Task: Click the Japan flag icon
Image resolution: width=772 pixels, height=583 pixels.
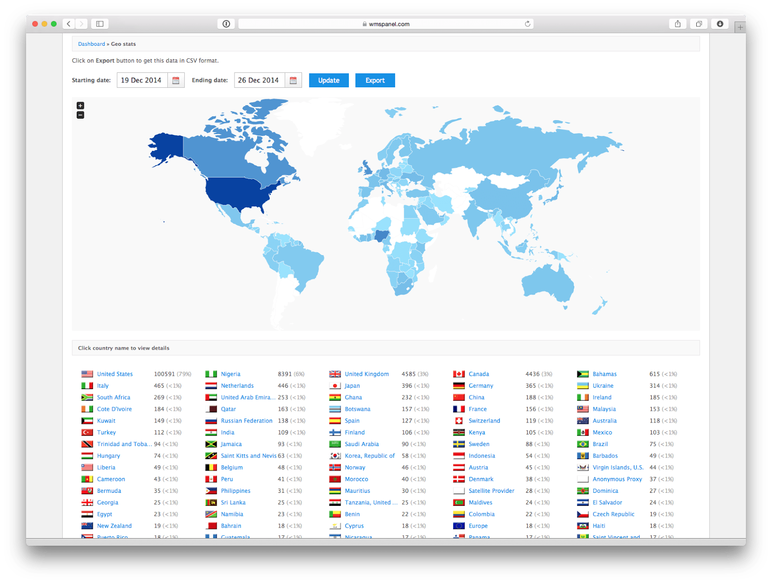Action: (x=335, y=386)
